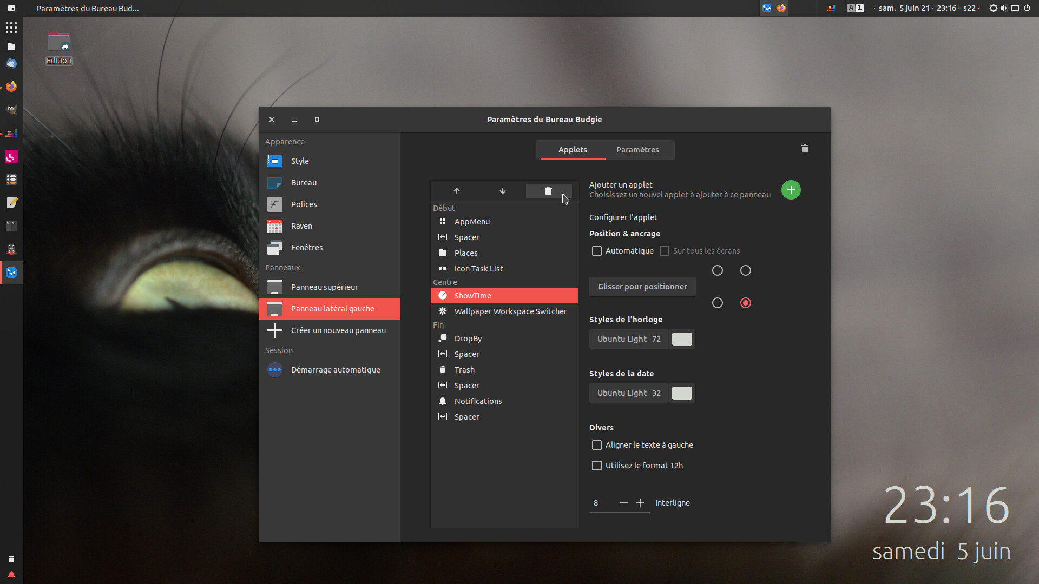Remove selected applet with trash icon
1039x584 pixels.
tap(548, 191)
